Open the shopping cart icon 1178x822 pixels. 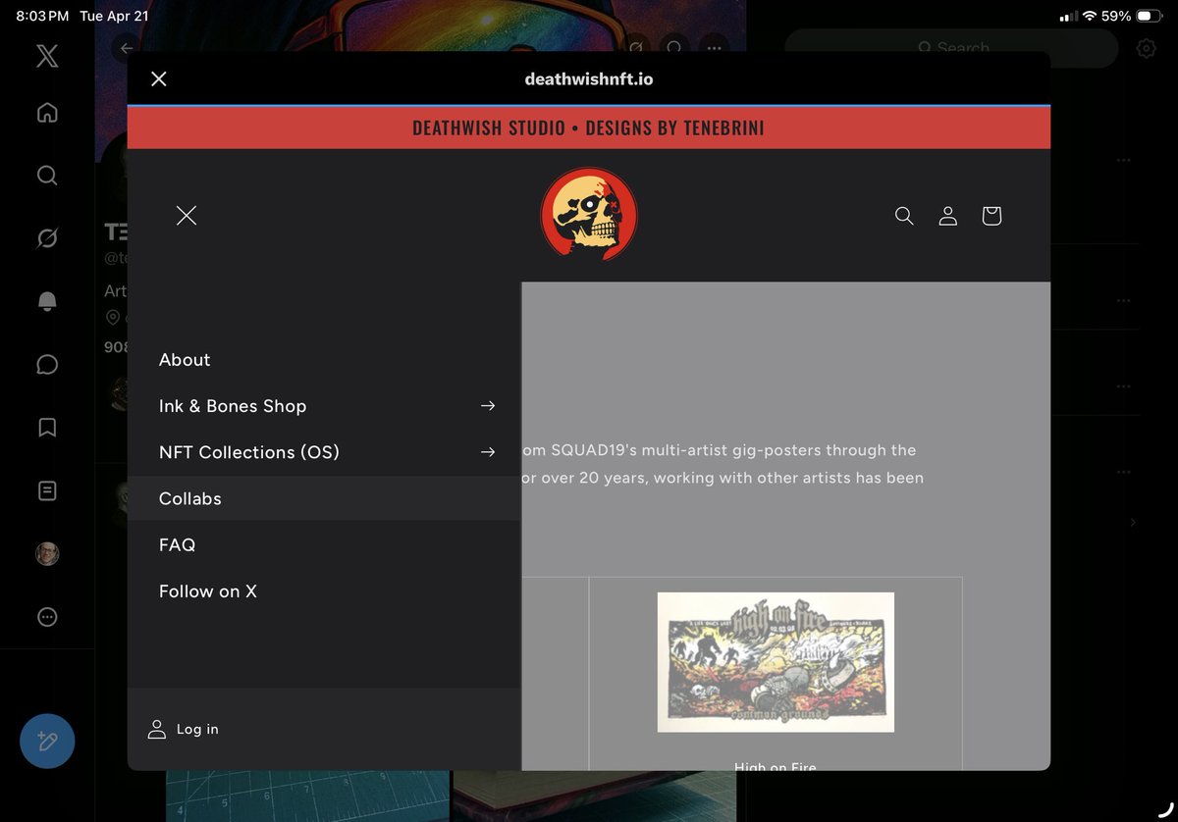pos(991,216)
